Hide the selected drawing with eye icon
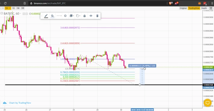 [91, 16]
